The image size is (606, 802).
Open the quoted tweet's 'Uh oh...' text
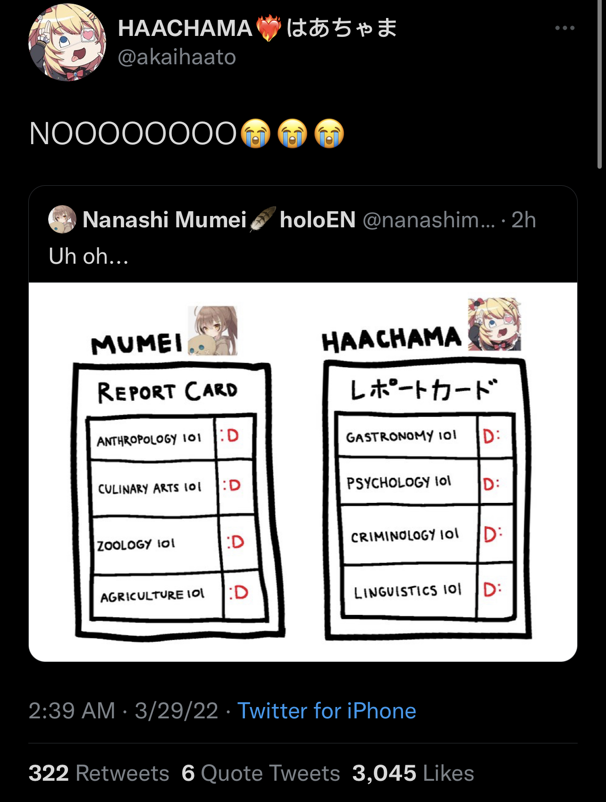(89, 257)
